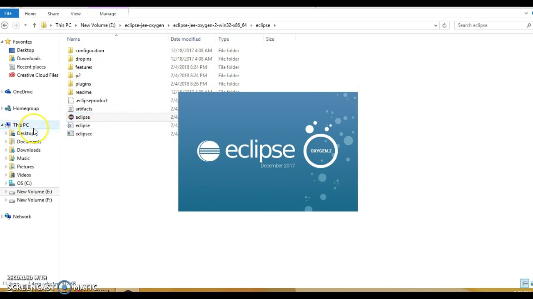The width and height of the screenshot is (533, 299).
Task: Collapse the This PC tree node
Action: (x=2, y=125)
